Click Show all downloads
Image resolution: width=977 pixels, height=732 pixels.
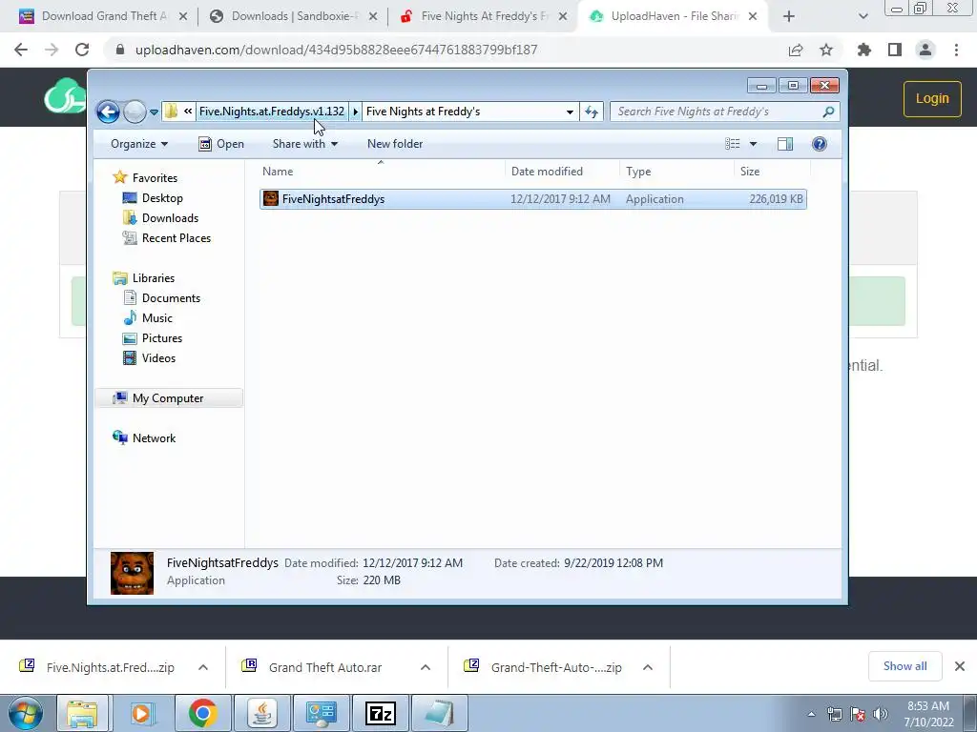(904, 666)
